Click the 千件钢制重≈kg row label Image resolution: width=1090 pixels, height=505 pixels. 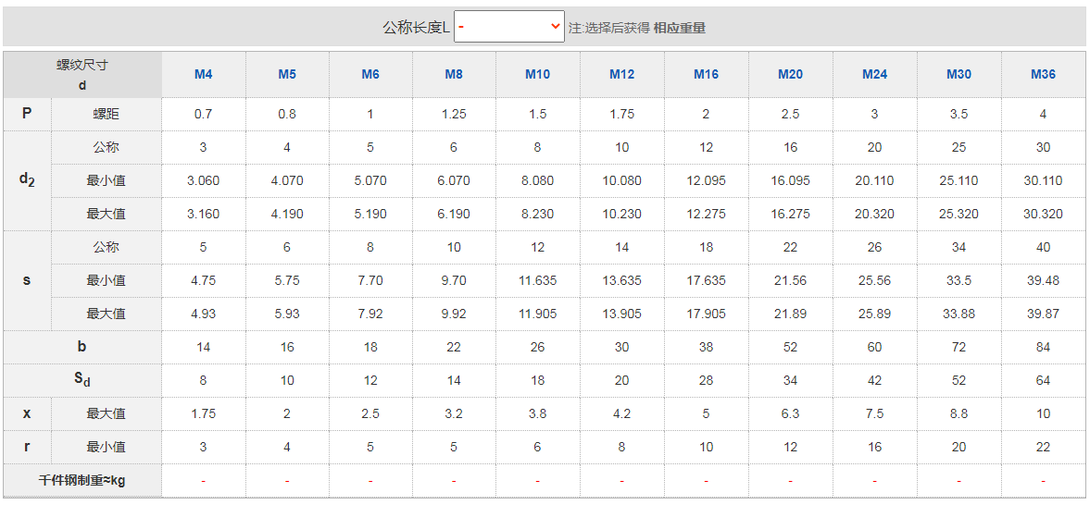82,480
